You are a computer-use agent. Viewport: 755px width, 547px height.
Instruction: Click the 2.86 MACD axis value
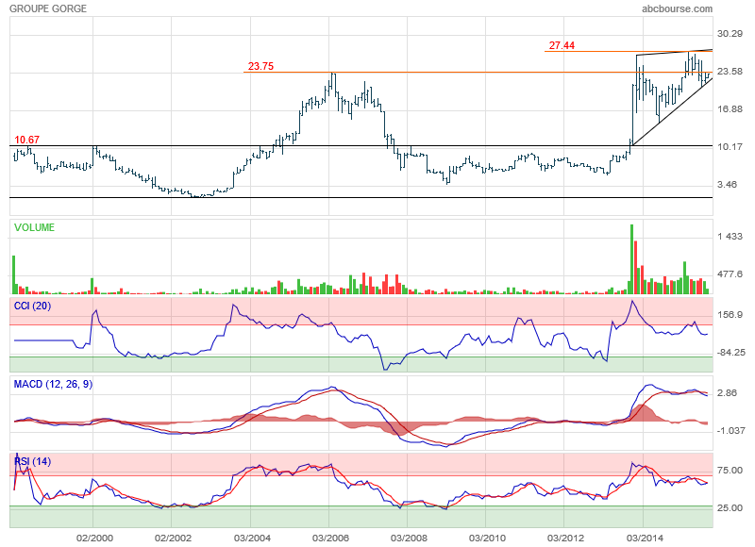(x=727, y=393)
